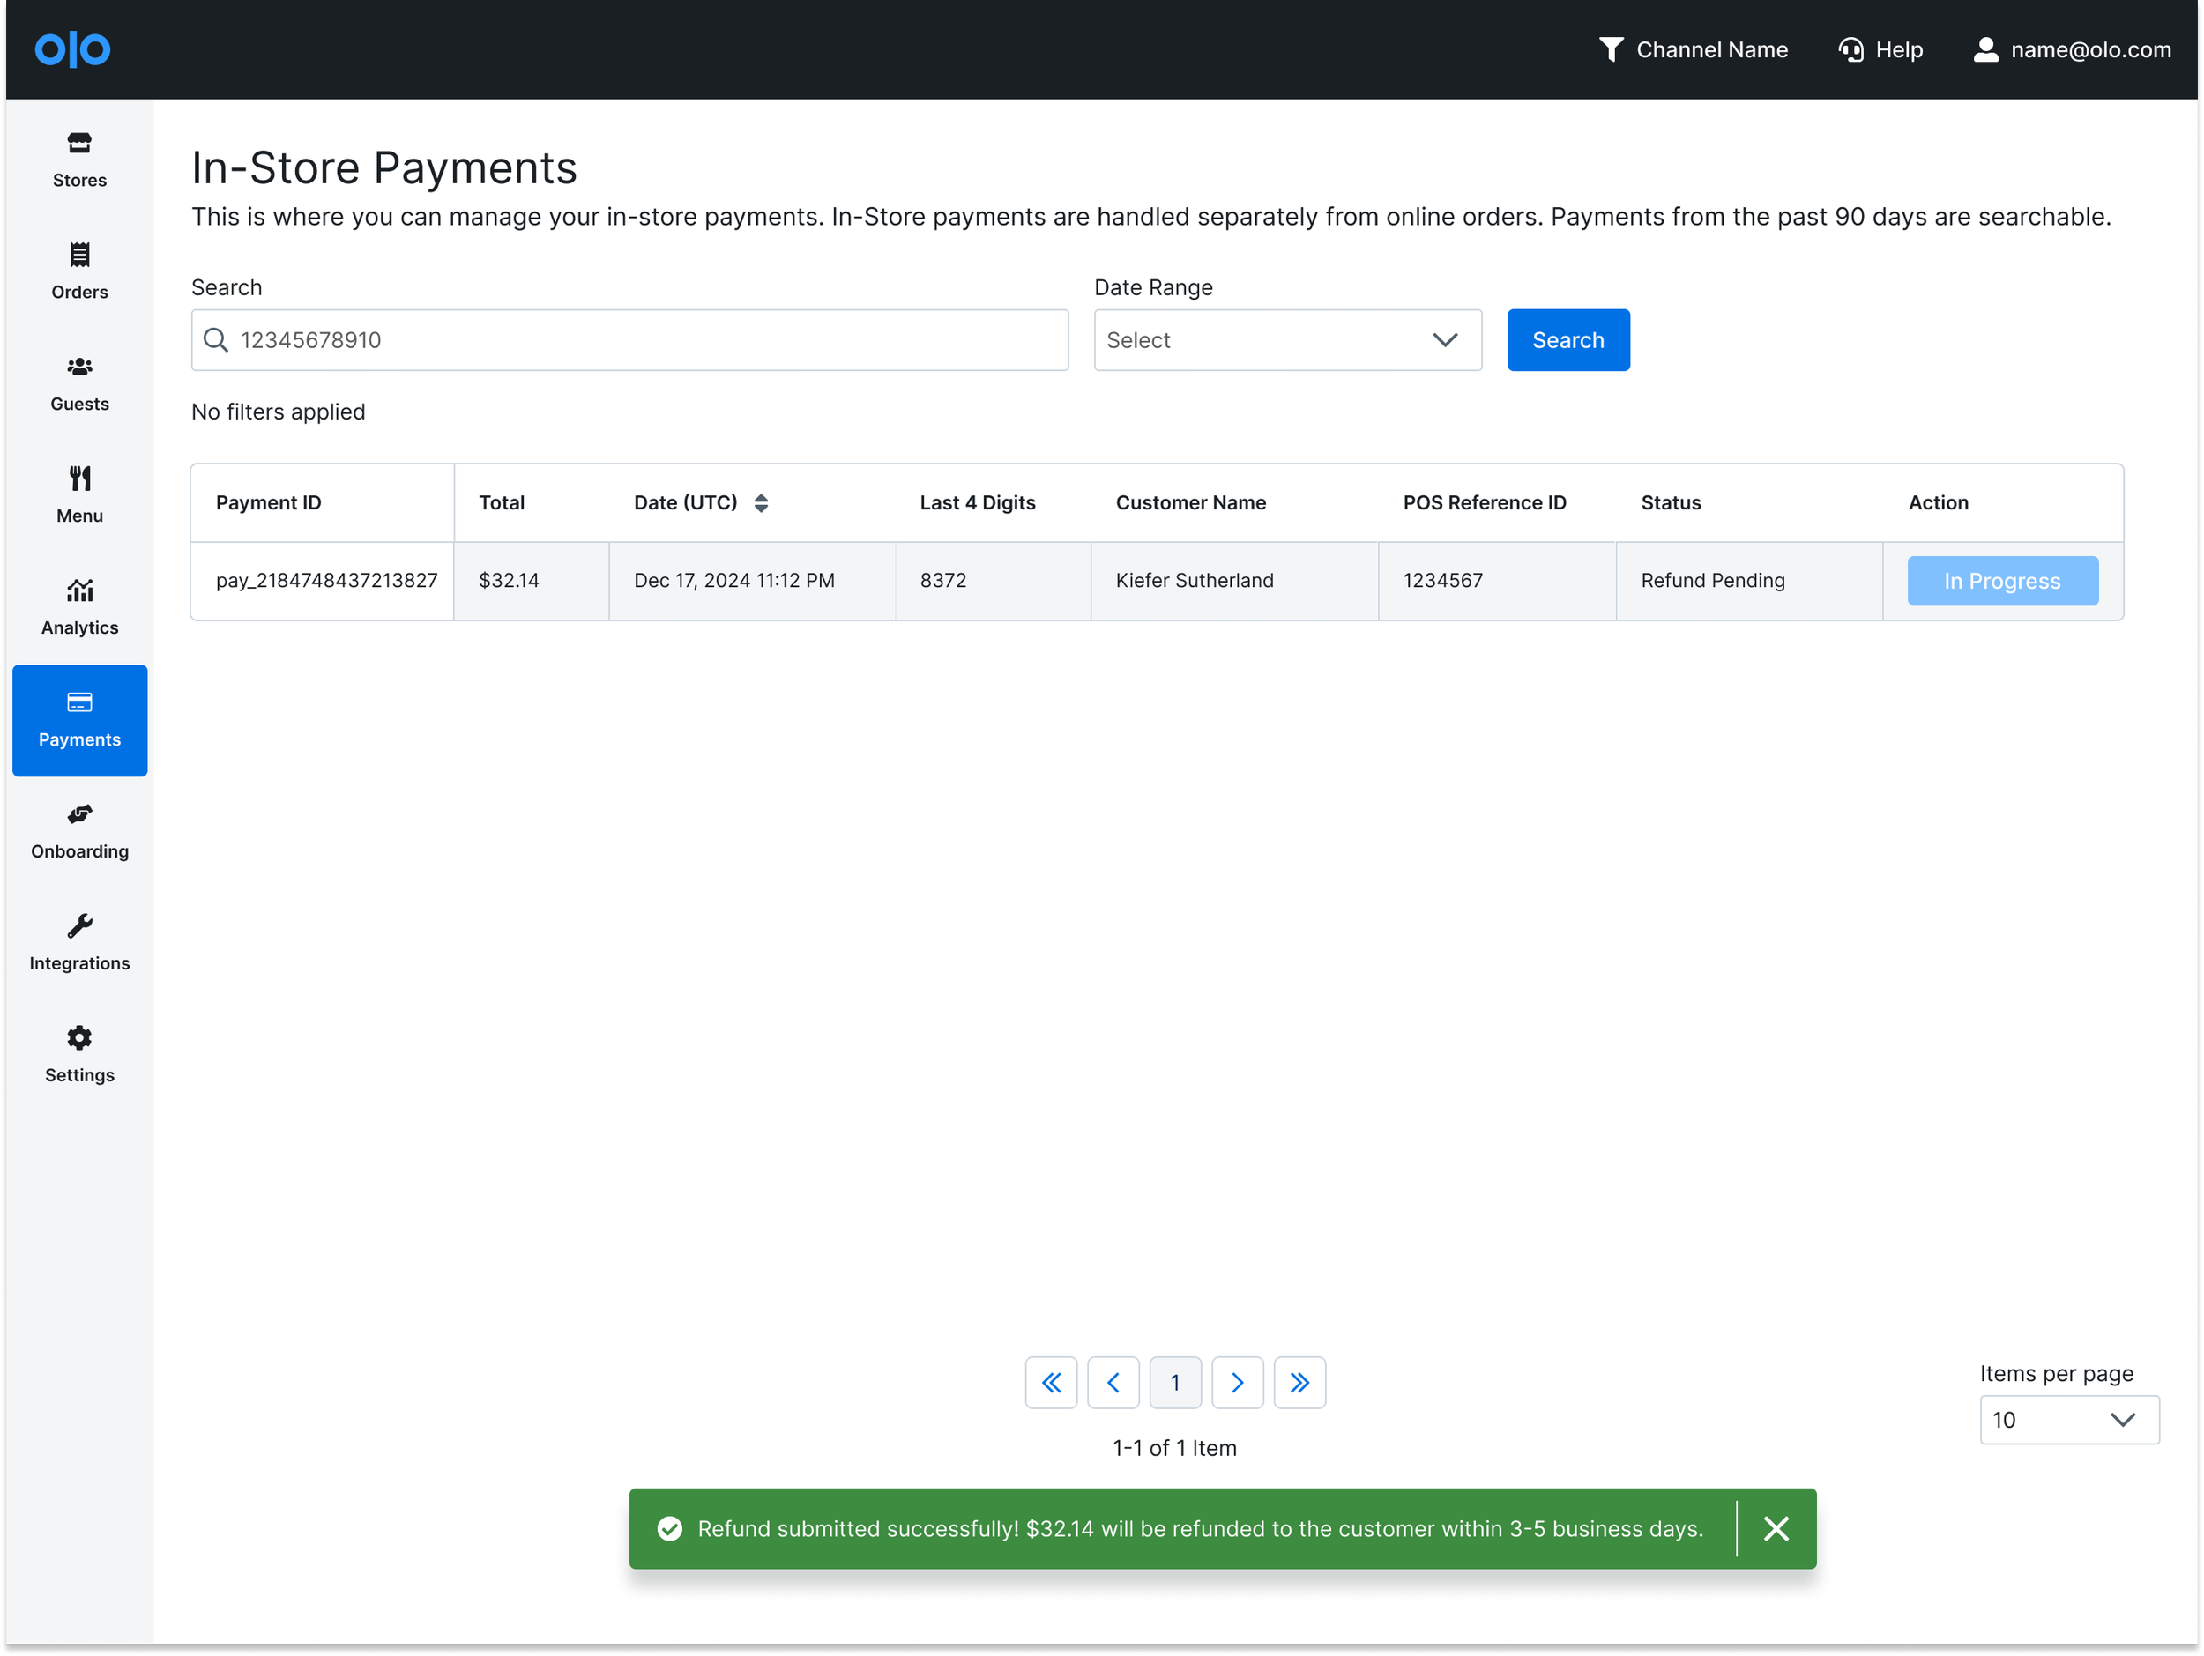Screen dimensions: 2204x1656
Task: Open Items per page dropdown
Action: point(2067,1419)
